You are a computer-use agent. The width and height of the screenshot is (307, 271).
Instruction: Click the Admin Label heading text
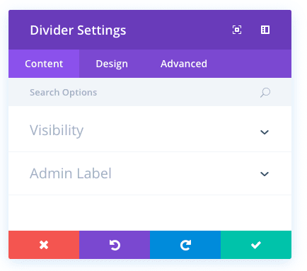point(71,173)
